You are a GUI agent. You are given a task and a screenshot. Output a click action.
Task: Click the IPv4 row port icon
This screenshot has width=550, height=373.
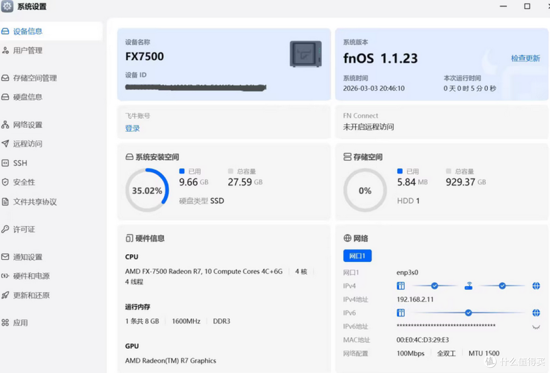pyautogui.click(x=401, y=286)
